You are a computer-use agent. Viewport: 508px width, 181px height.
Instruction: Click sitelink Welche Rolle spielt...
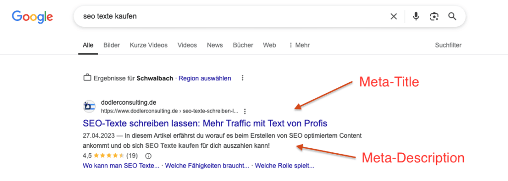pos(284,166)
